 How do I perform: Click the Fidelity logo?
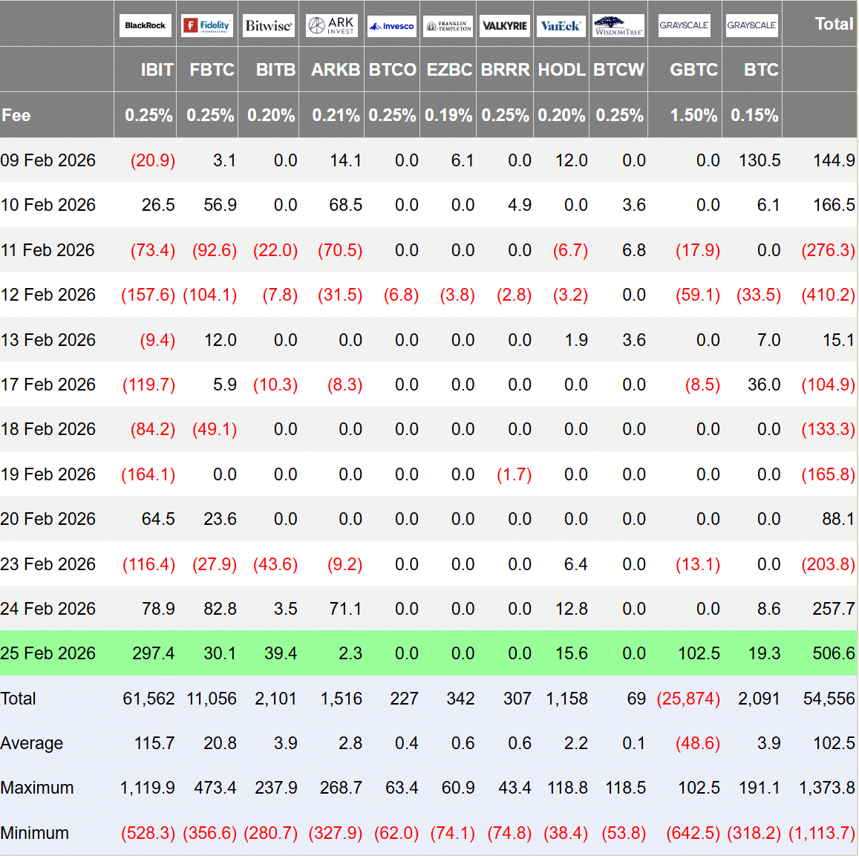[207, 26]
